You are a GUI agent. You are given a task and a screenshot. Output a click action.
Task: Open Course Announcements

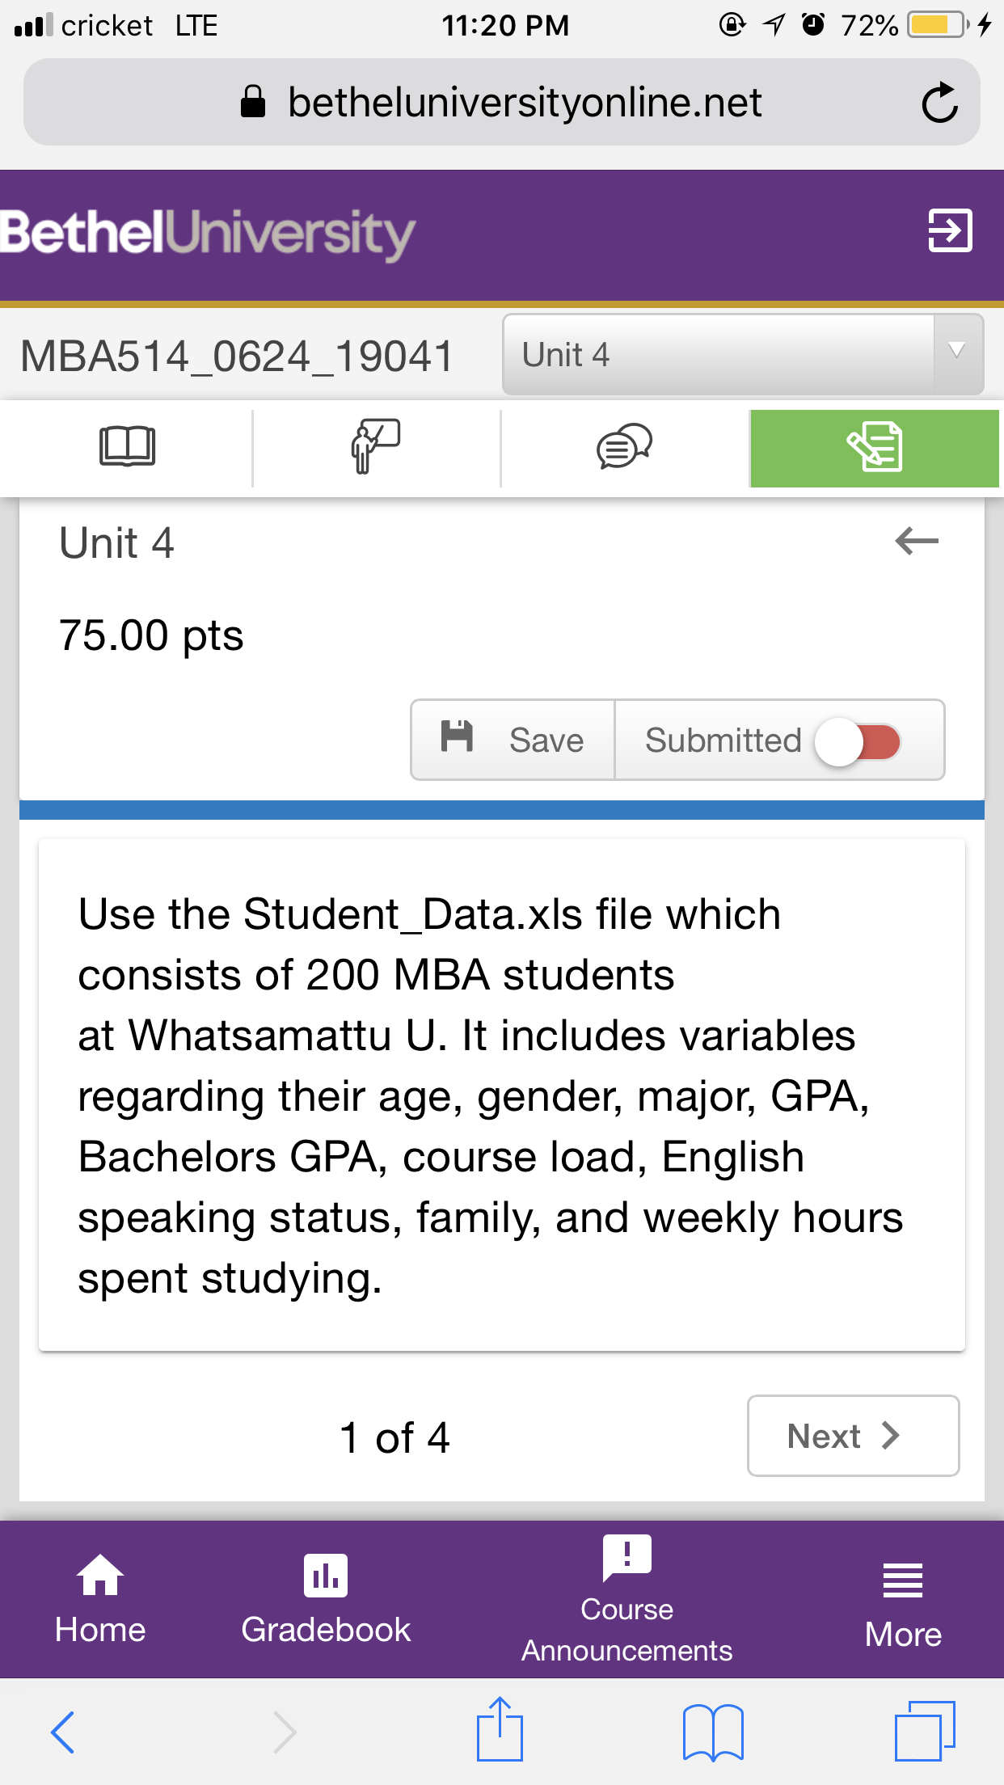point(626,1600)
